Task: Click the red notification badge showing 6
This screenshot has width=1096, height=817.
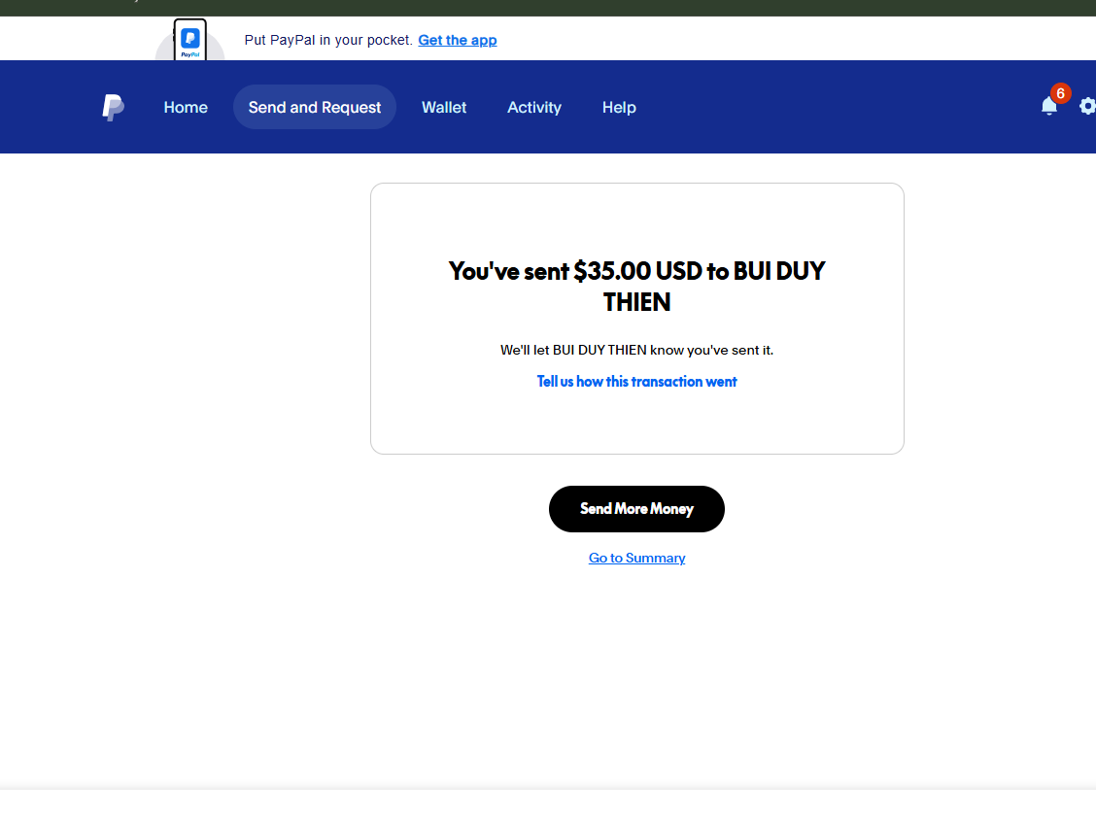Action: pyautogui.click(x=1060, y=93)
